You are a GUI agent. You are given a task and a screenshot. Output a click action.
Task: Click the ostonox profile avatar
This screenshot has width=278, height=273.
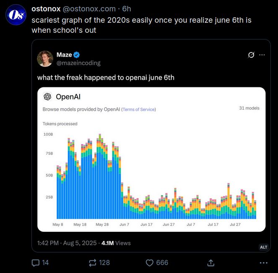point(16,15)
